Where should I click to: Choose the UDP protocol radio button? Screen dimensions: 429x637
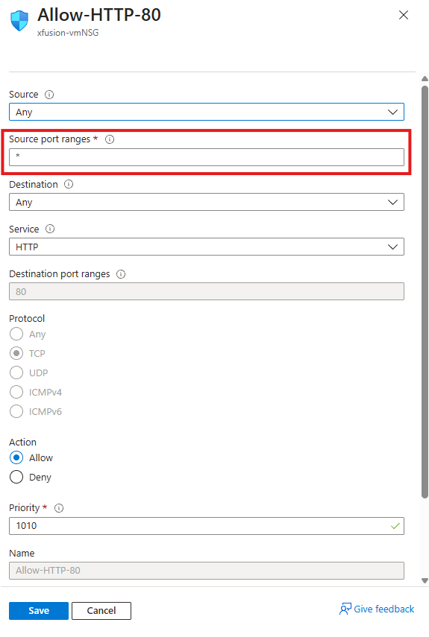(16, 373)
